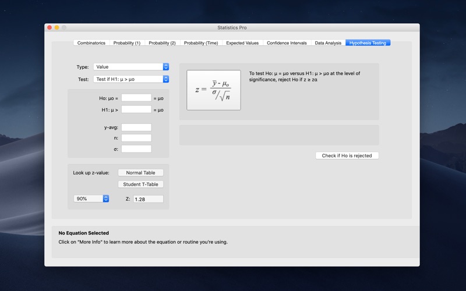Click the z formula equation button
Image resolution: width=466 pixels, height=291 pixels.
coord(214,90)
